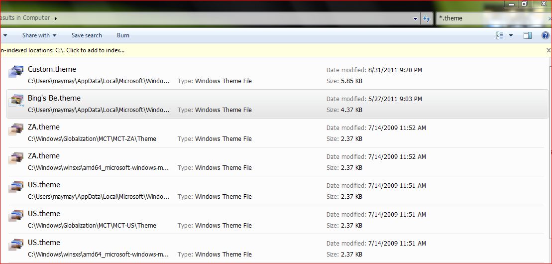Viewport: 552px width, 264px height.
Task: Click Save search in the toolbar
Action: 87,35
